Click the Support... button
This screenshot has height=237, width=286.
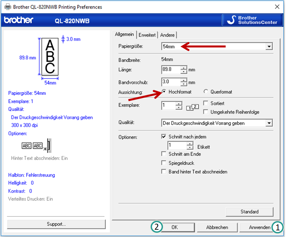click(56, 224)
